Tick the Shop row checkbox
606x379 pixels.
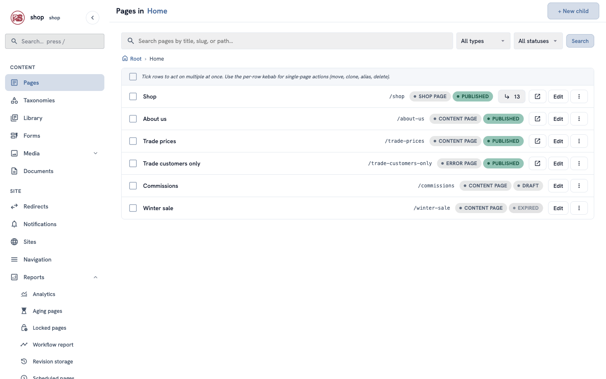tap(133, 96)
